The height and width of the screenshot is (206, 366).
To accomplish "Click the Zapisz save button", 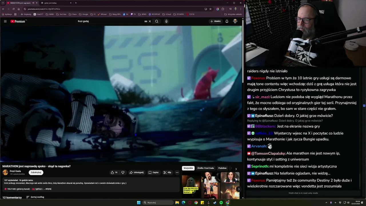I will pyautogui.click(x=154, y=173).
